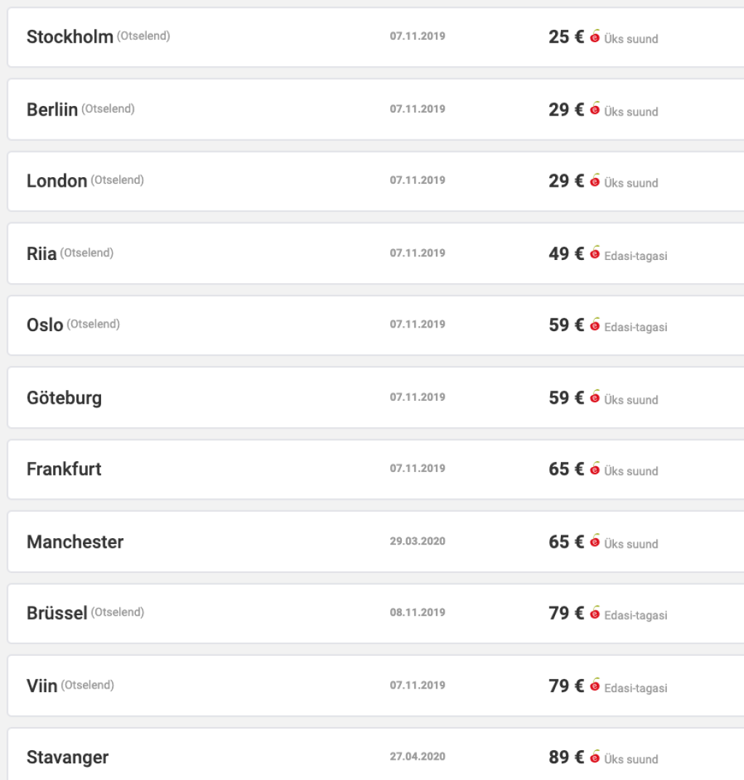Screen dimensions: 744x780
Task: Click the cherry icon in the Frankfurt row
Action: (595, 468)
